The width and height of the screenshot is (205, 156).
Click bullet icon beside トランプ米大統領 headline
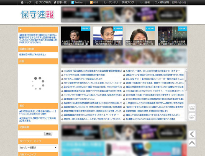coord(62,75)
